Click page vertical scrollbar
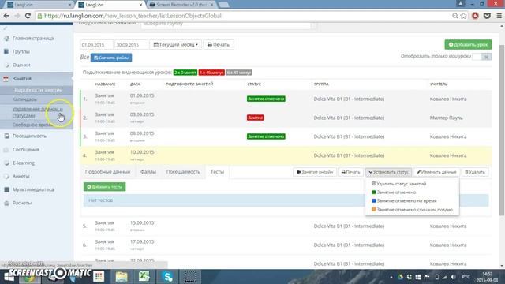Screen dimensions: 505x284 [x=502, y=130]
